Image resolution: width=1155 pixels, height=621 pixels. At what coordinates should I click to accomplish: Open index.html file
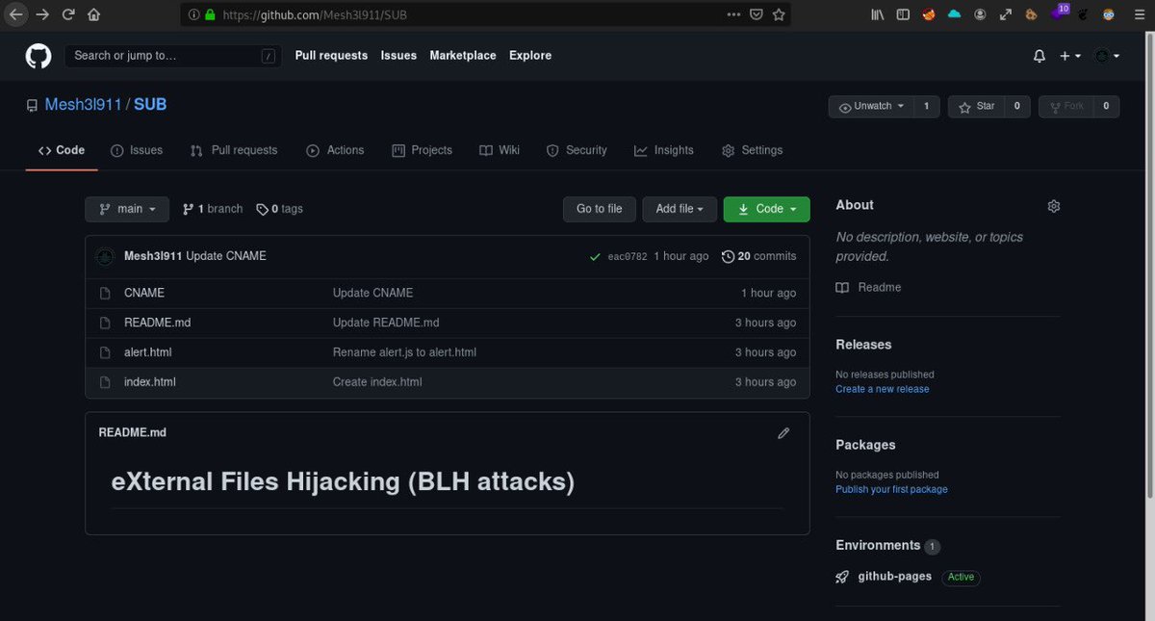[150, 382]
